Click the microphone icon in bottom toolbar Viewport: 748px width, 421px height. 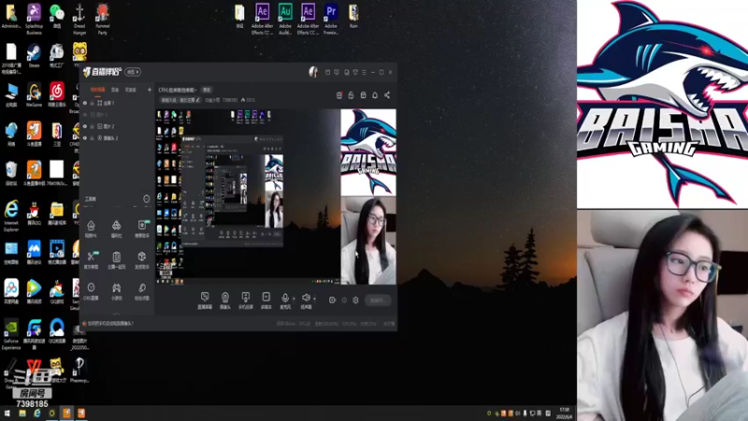(x=285, y=298)
